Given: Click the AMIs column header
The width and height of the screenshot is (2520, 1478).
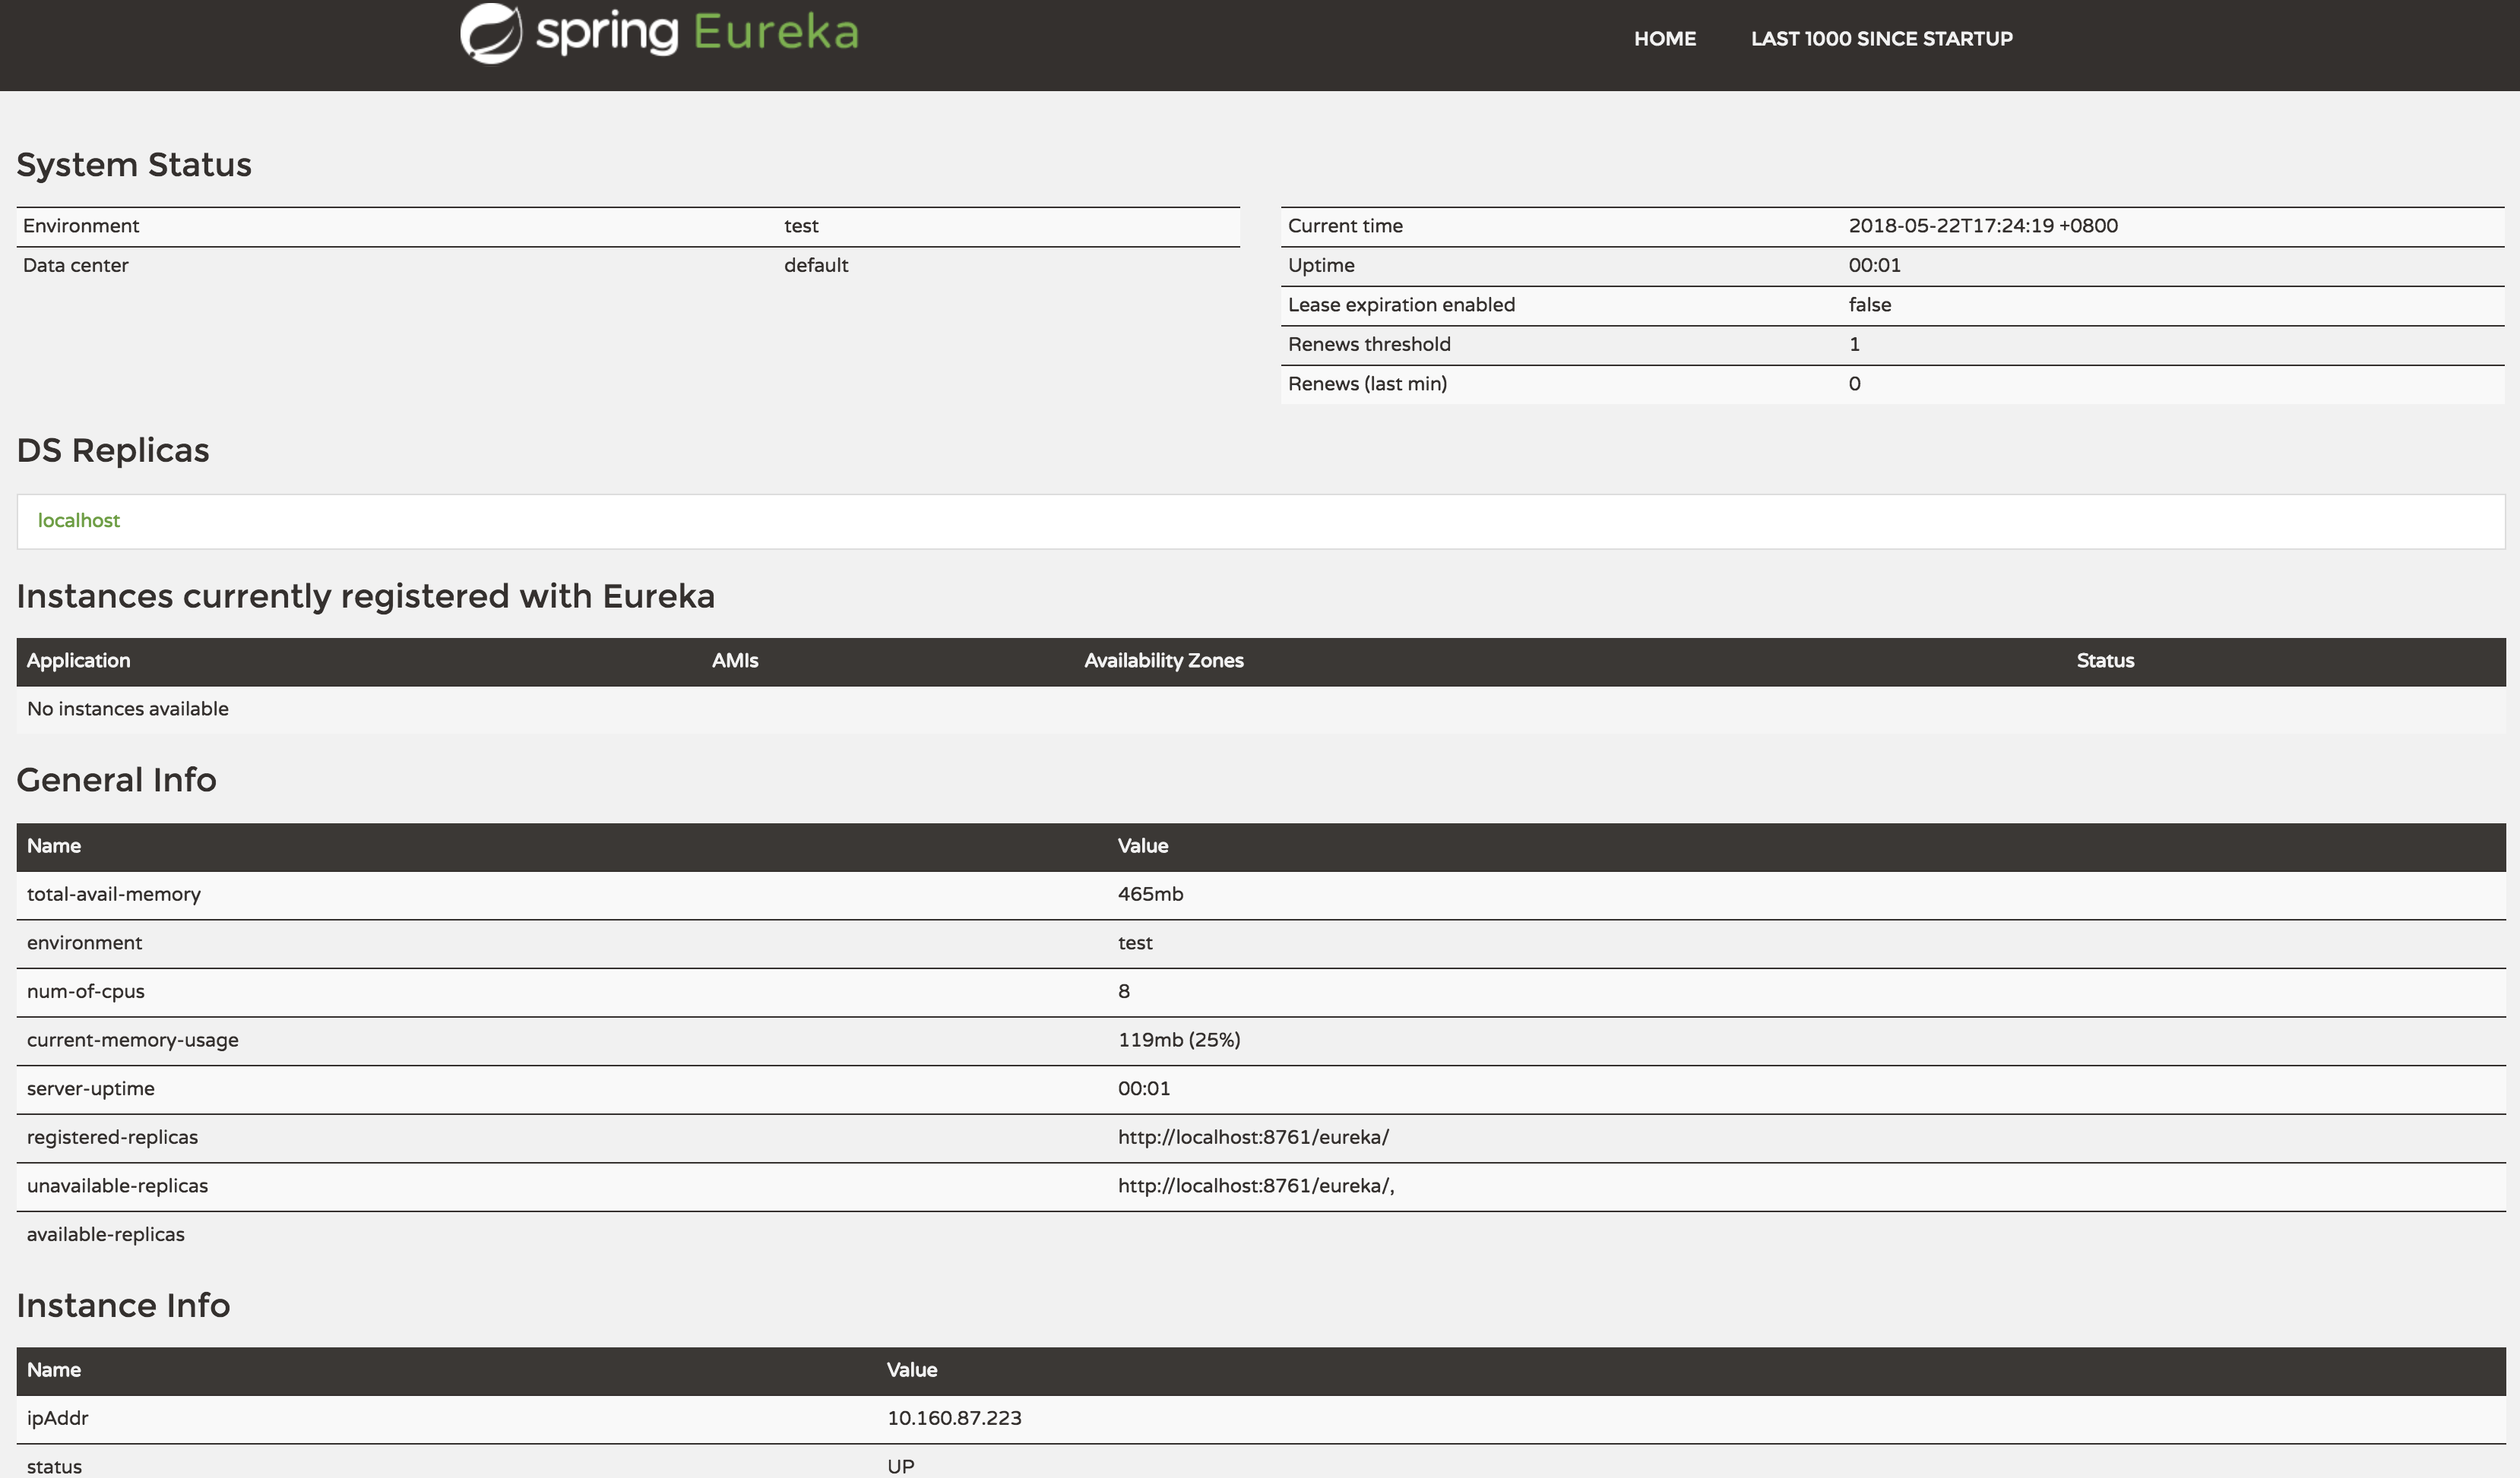Looking at the screenshot, I should 735,661.
